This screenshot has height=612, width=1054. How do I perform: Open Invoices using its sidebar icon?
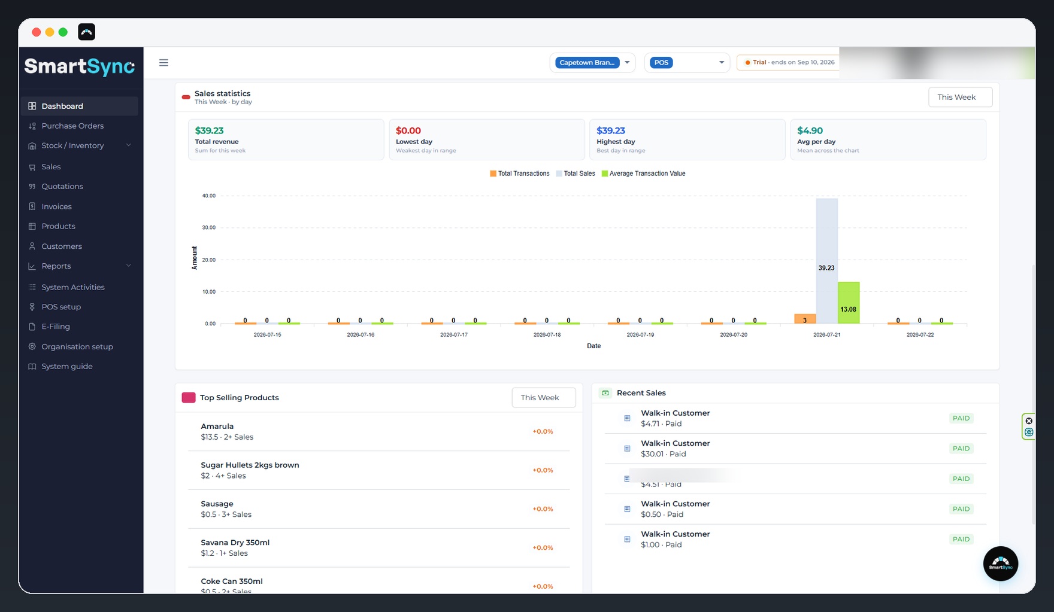(32, 206)
